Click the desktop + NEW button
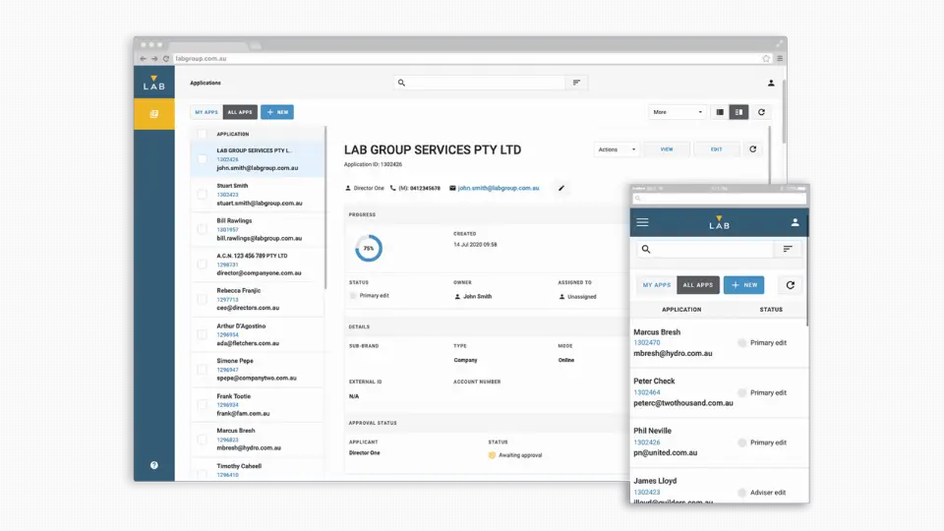The image size is (944, 531). [277, 112]
